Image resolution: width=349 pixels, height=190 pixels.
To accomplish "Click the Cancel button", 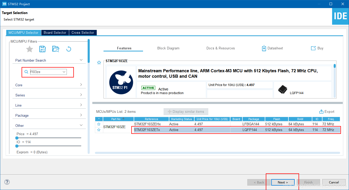I will (x=334, y=182).
